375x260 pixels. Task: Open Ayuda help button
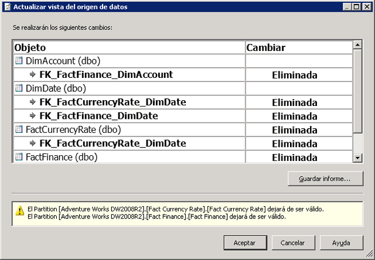tap(342, 243)
